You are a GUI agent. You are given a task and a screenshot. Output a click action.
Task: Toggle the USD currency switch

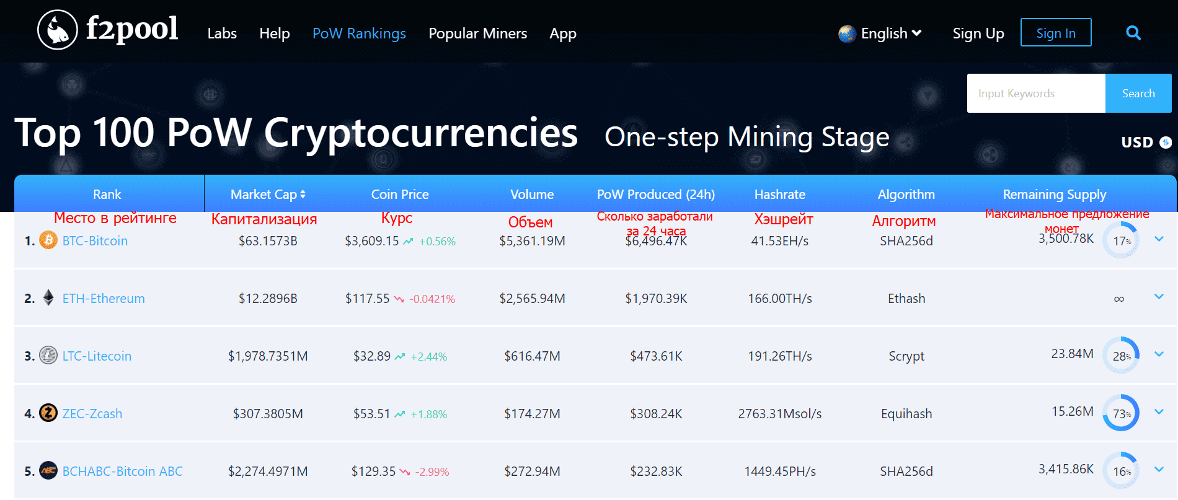1166,143
